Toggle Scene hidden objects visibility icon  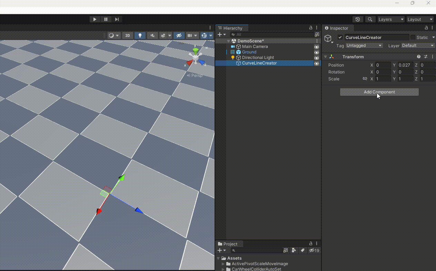[x=179, y=36]
